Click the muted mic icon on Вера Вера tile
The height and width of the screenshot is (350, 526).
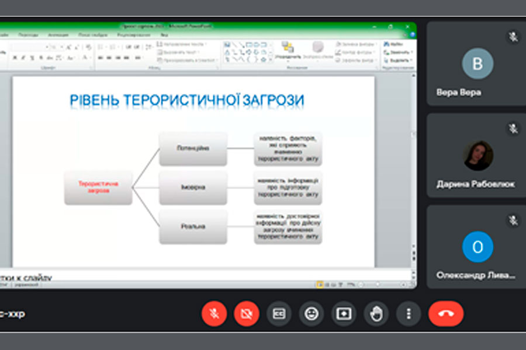click(513, 37)
